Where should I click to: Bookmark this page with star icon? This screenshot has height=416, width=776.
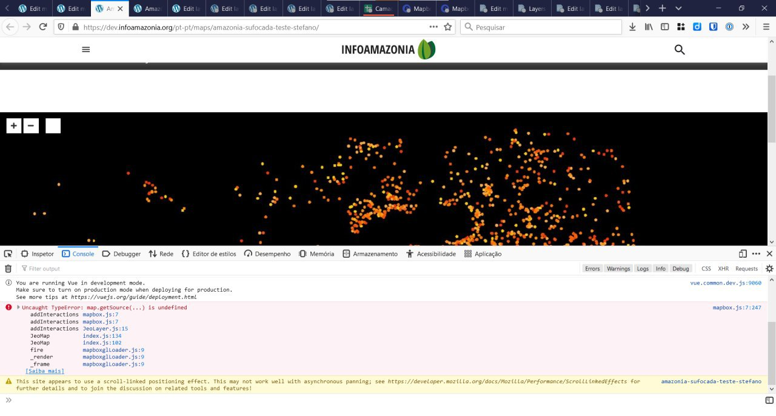pos(448,27)
